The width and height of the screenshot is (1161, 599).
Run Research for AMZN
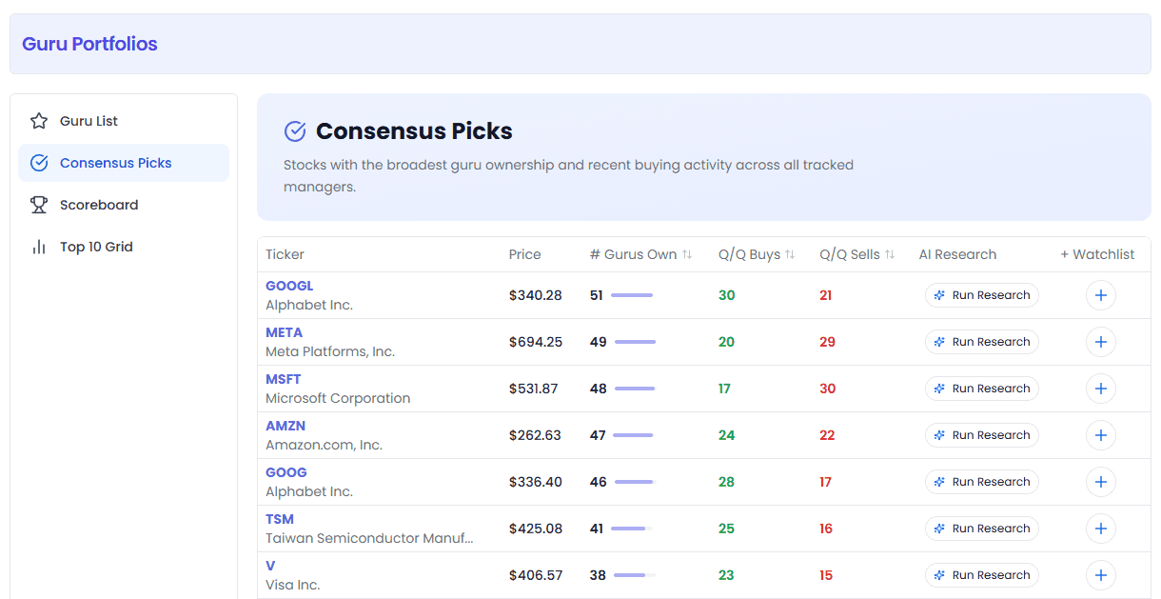[982, 435]
